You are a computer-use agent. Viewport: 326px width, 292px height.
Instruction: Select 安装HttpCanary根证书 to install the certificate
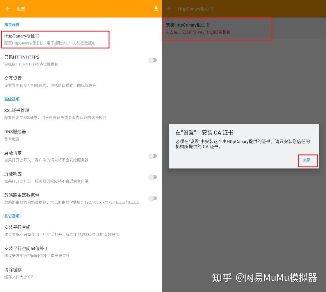pyautogui.click(x=204, y=25)
